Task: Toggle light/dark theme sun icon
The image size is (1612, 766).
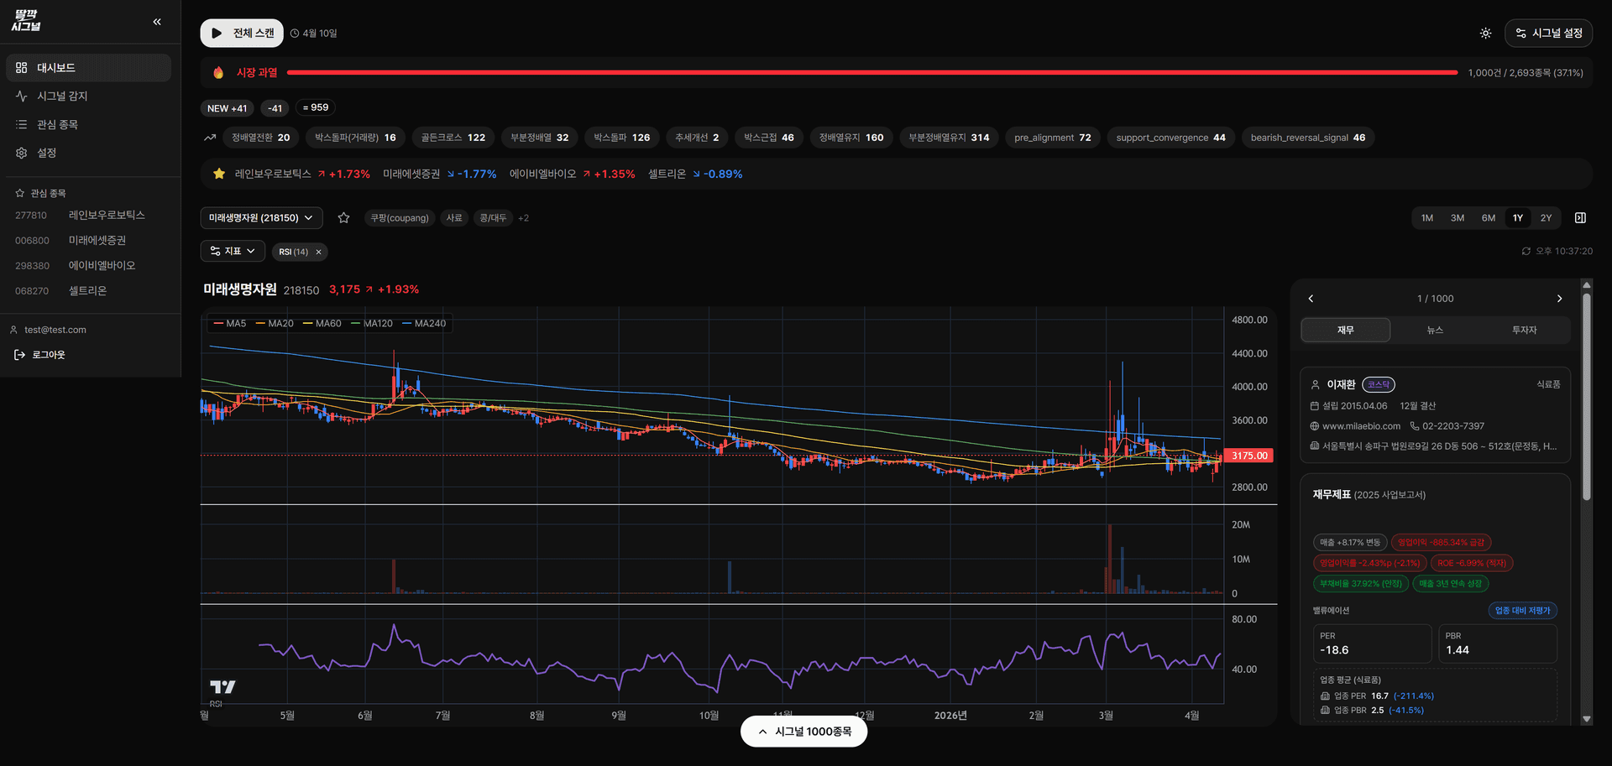Action: tap(1485, 34)
